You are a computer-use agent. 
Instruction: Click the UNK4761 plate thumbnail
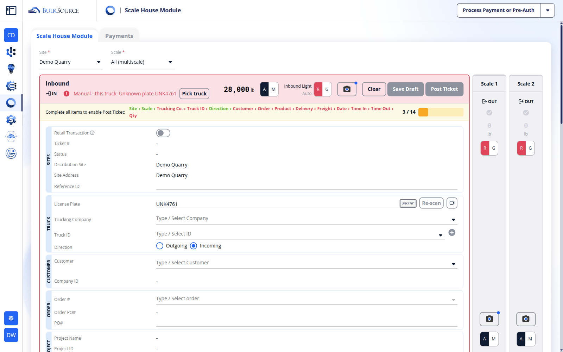[408, 203]
